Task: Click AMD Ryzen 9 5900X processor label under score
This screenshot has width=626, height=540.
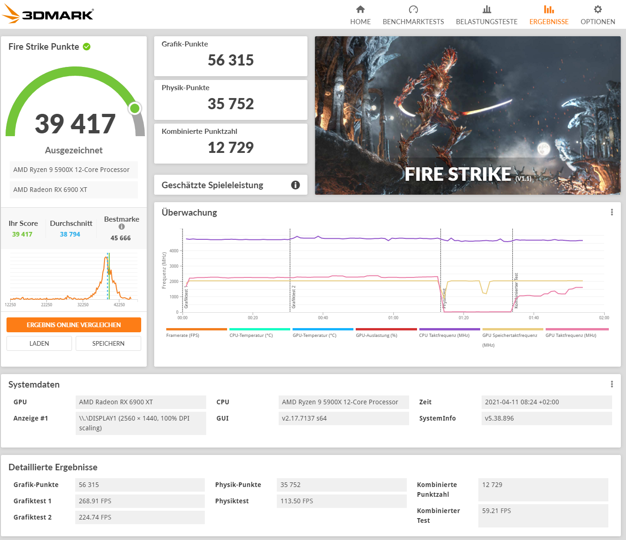Action: click(x=74, y=170)
